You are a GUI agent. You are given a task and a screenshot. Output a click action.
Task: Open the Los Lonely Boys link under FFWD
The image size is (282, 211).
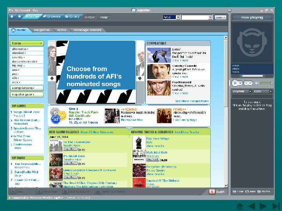pyautogui.click(x=185, y=120)
